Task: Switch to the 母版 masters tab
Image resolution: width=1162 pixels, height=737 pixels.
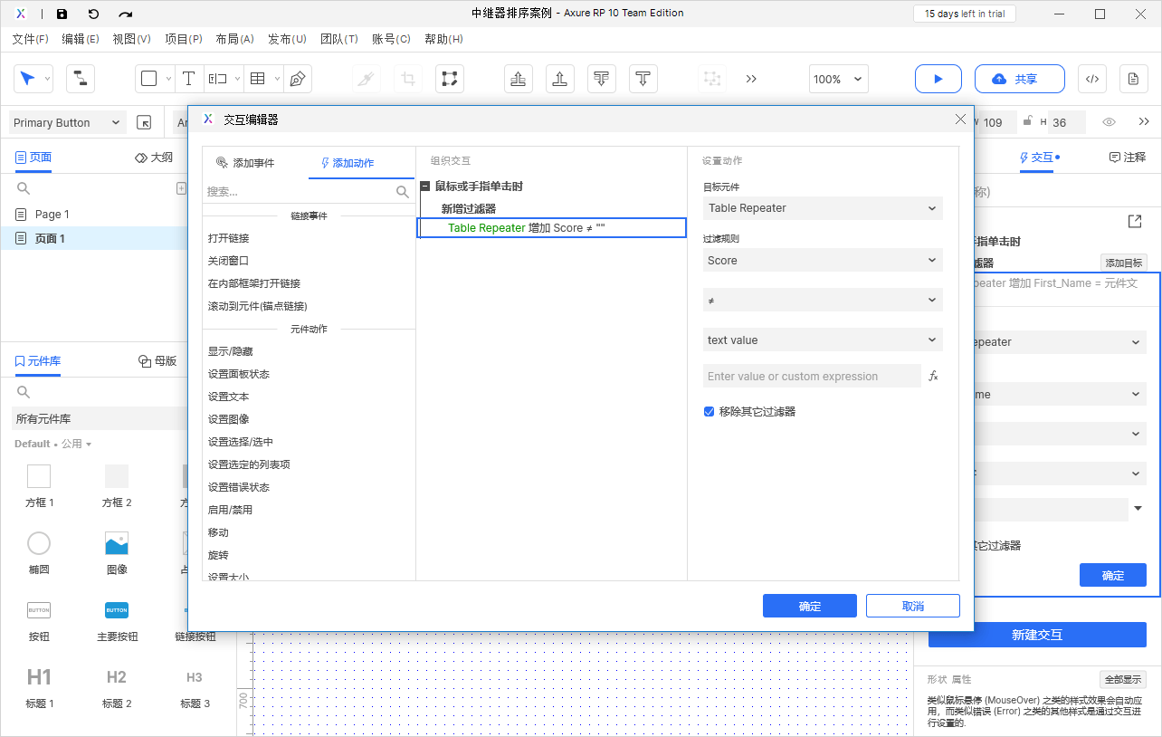Action: point(157,360)
